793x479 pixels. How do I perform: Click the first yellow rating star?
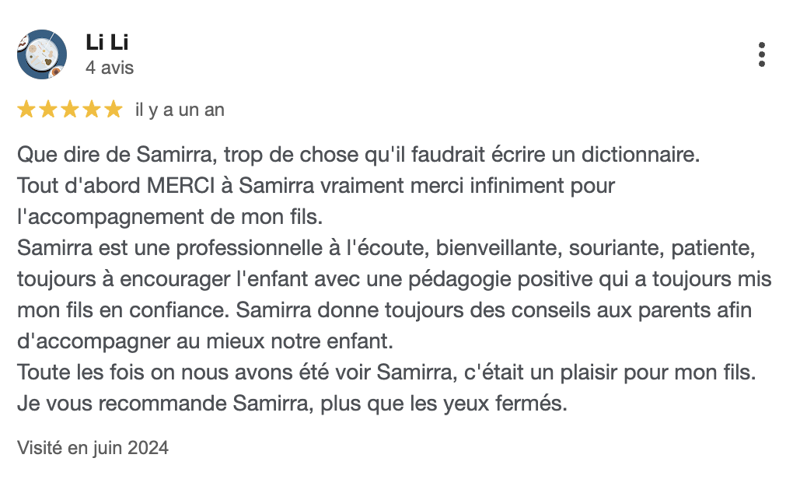(x=26, y=110)
